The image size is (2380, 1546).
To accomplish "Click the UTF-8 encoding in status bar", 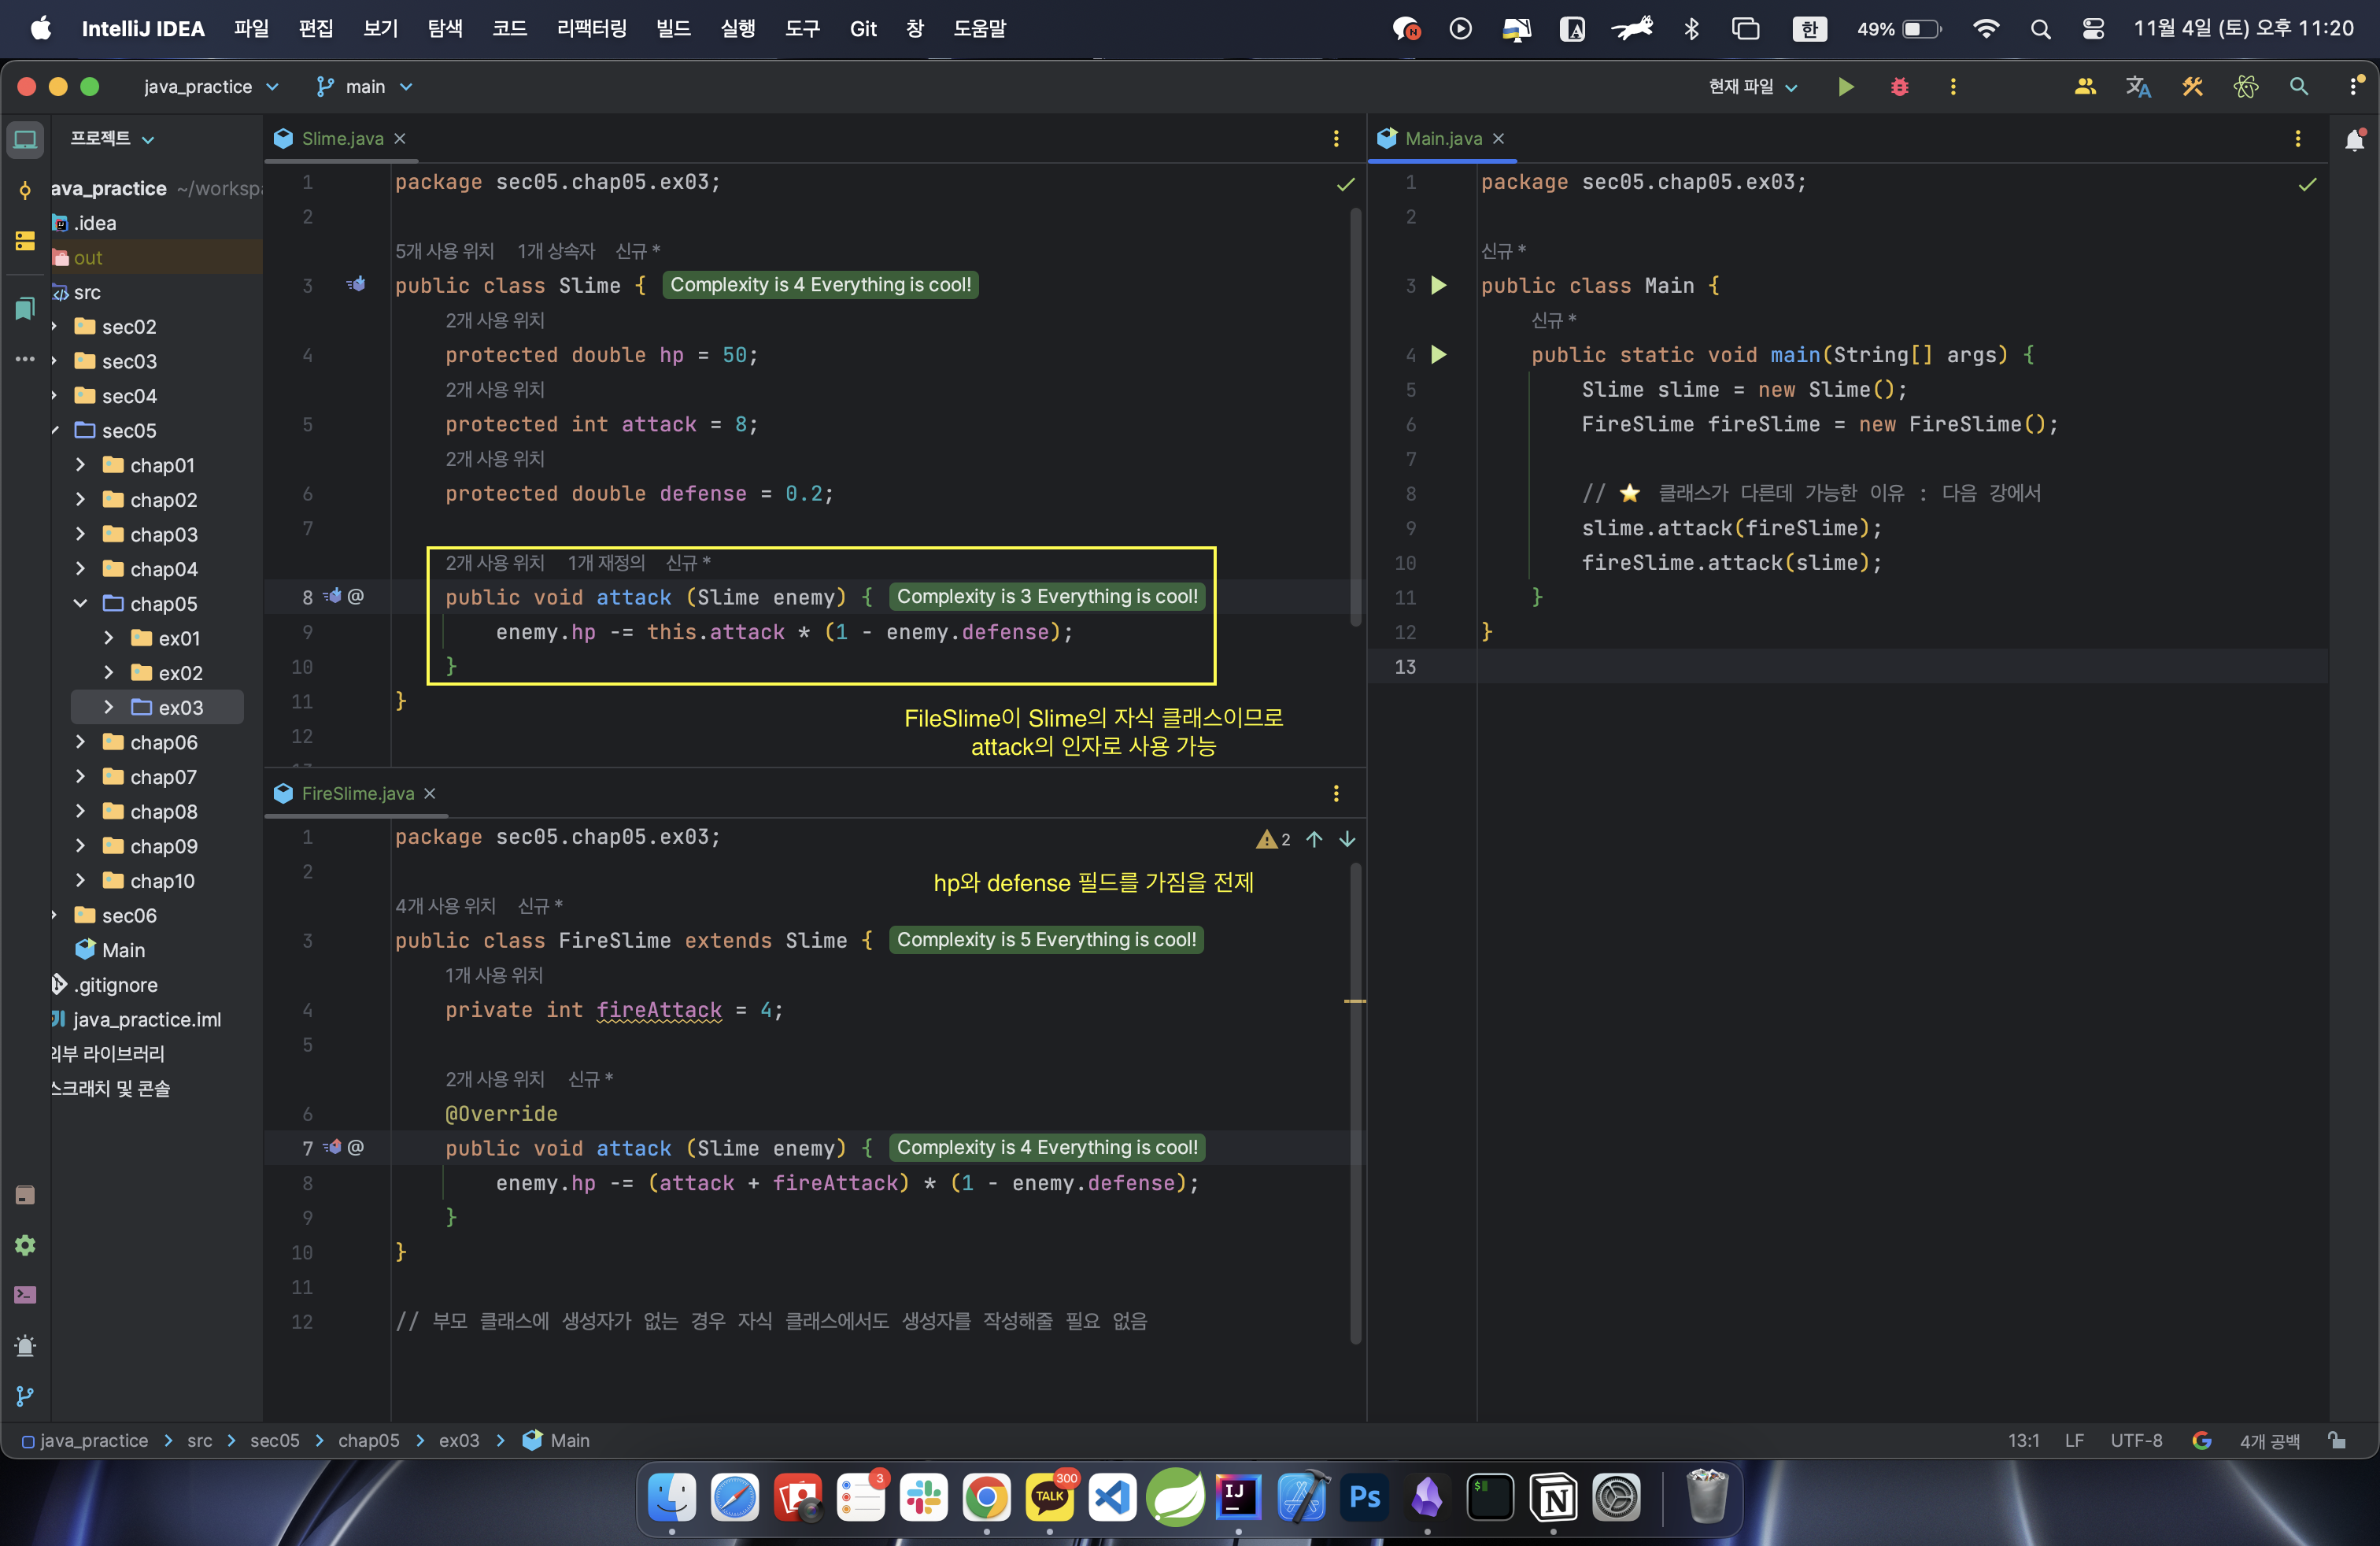I will (2135, 1440).
